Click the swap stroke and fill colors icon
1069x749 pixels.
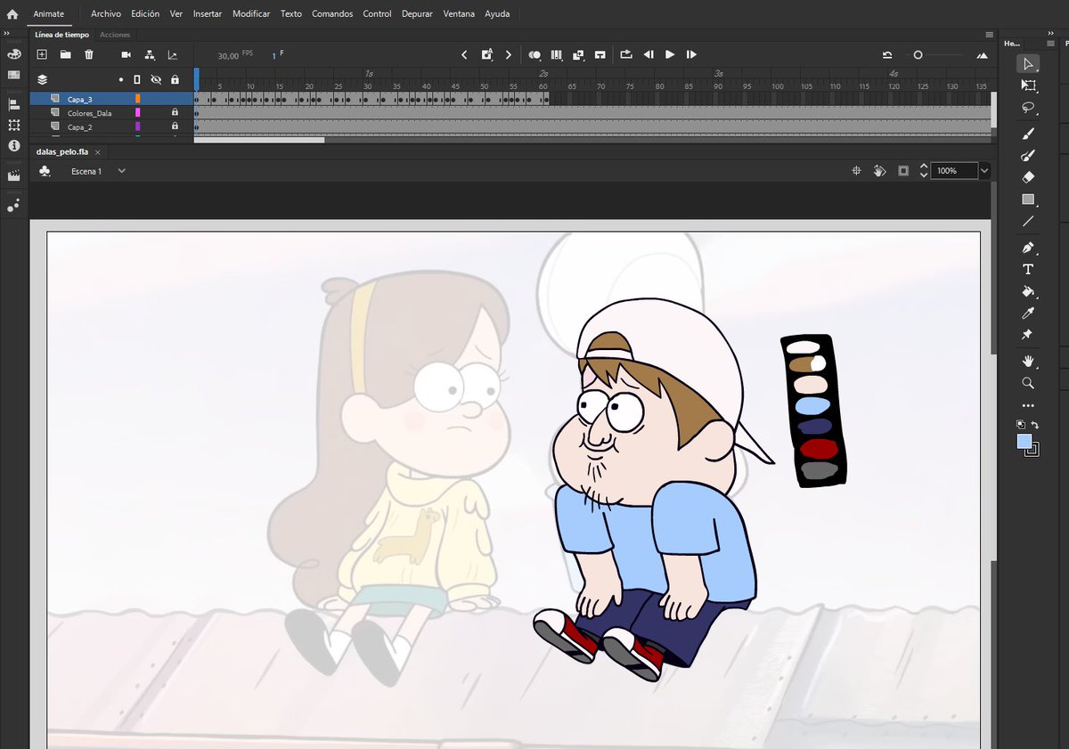click(x=1035, y=425)
